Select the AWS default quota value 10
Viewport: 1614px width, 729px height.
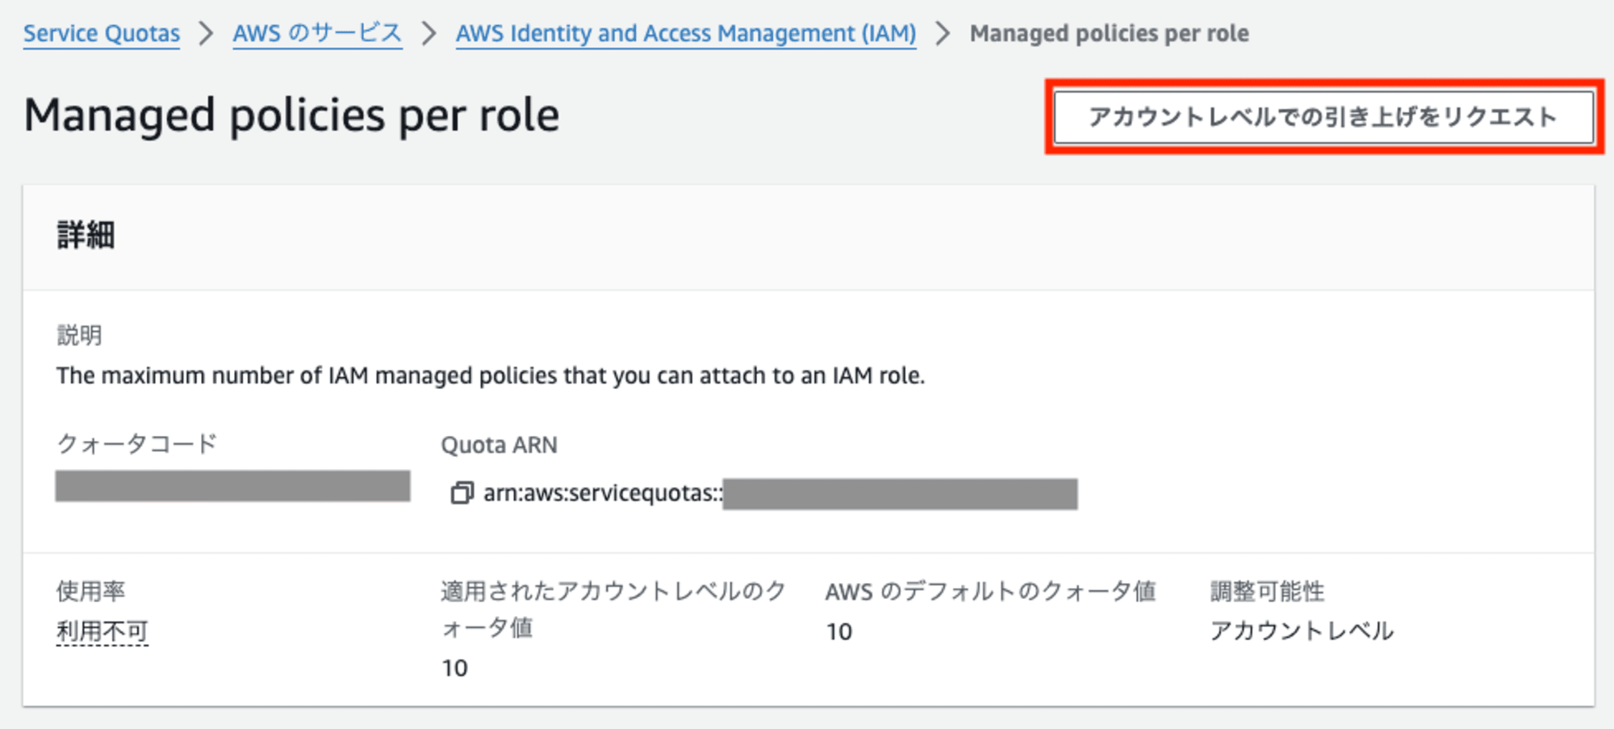coord(838,631)
